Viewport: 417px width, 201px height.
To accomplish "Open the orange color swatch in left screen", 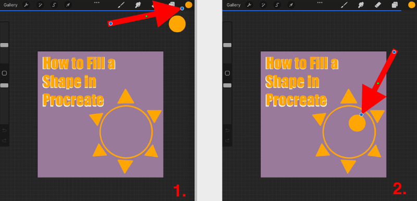I will point(189,5).
